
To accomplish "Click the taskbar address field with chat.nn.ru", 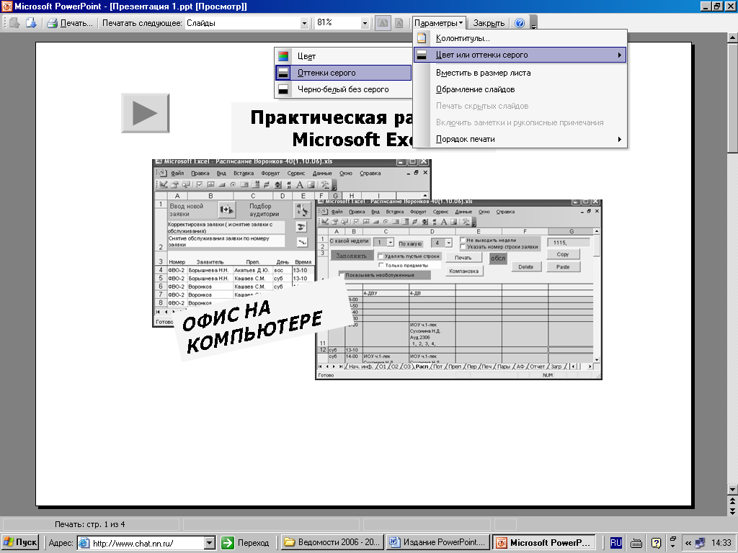I will pos(146,543).
